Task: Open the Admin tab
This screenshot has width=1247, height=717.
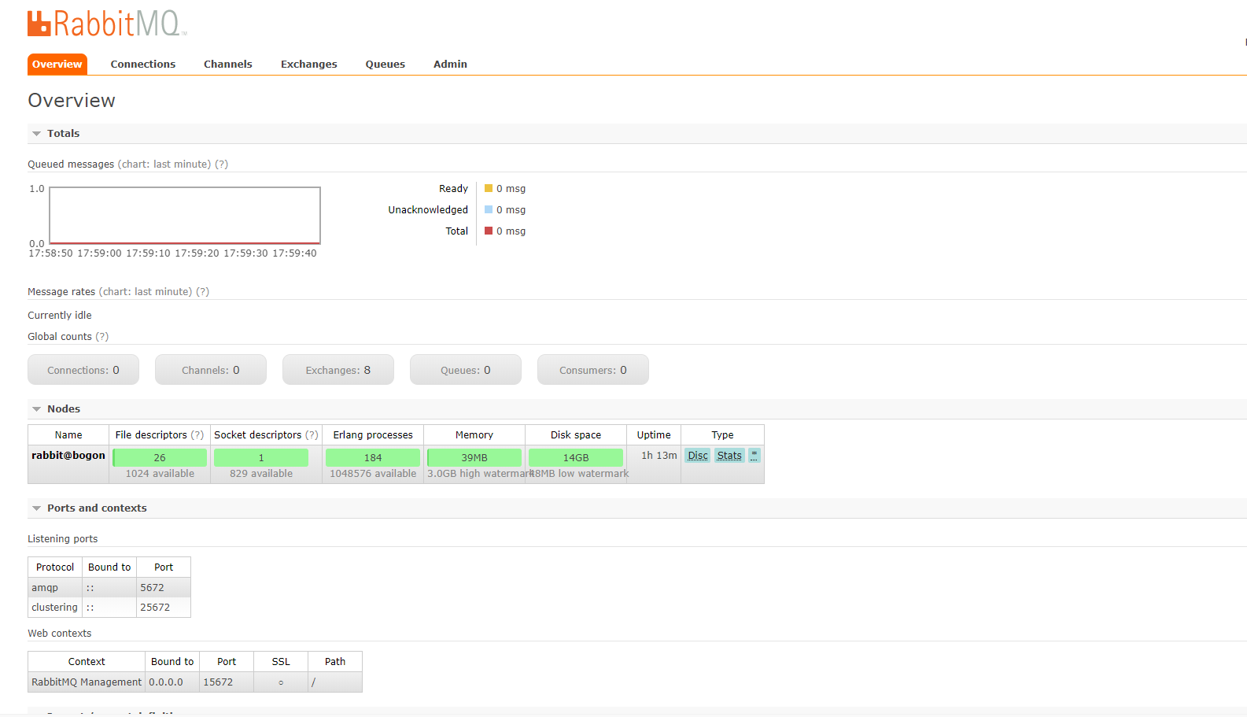Action: pyautogui.click(x=450, y=65)
